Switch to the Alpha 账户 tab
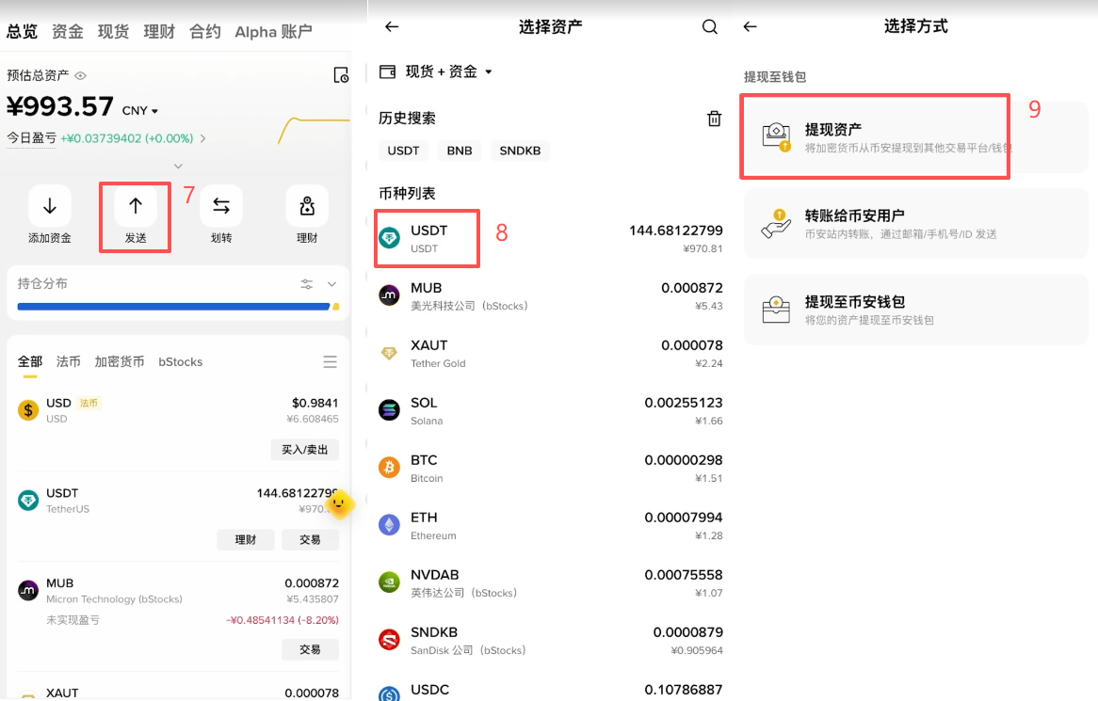Viewport: 1098px width, 701px height. 274,31
